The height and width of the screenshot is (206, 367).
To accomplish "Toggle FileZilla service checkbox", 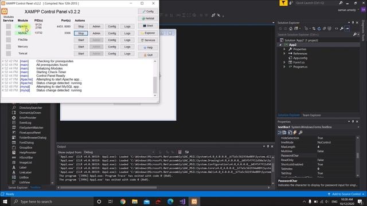I will click(9, 40).
